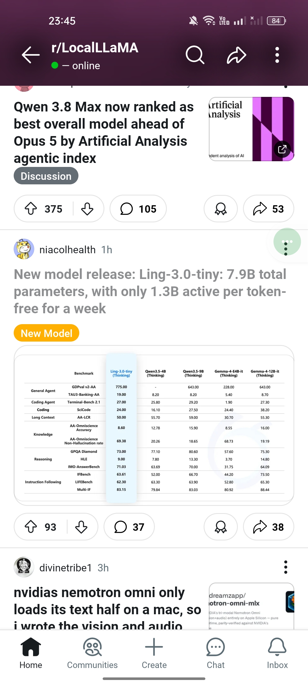The image size is (308, 686).
Task: Upvote the Qwen 3.8 Max post
Action: click(x=31, y=209)
